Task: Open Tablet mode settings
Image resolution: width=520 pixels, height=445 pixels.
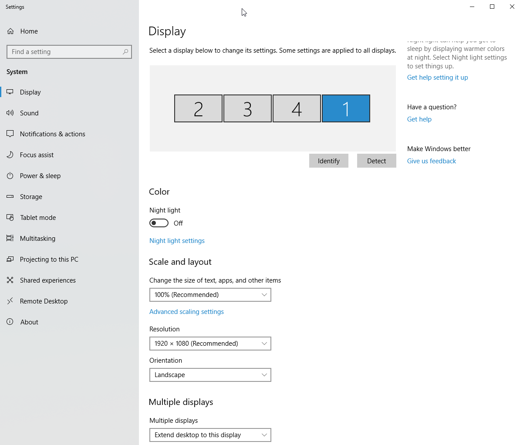Action: (x=69, y=217)
